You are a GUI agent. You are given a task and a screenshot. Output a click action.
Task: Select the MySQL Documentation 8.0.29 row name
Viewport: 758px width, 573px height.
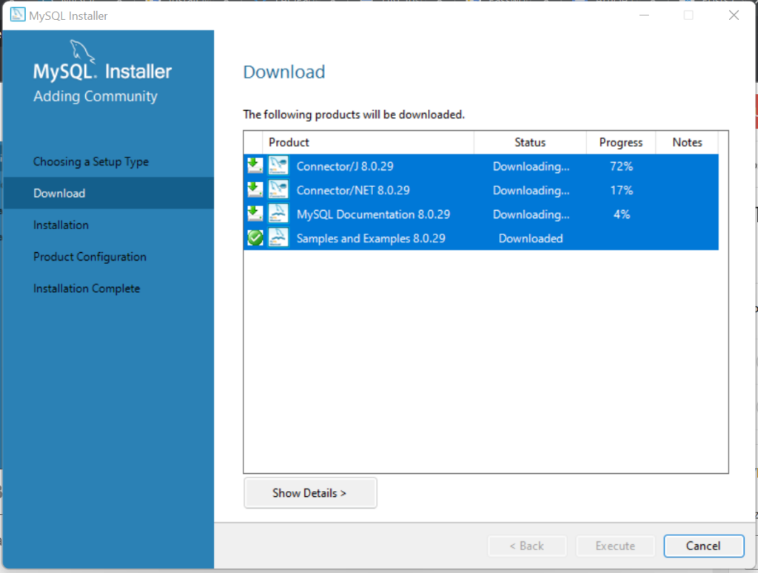(373, 214)
